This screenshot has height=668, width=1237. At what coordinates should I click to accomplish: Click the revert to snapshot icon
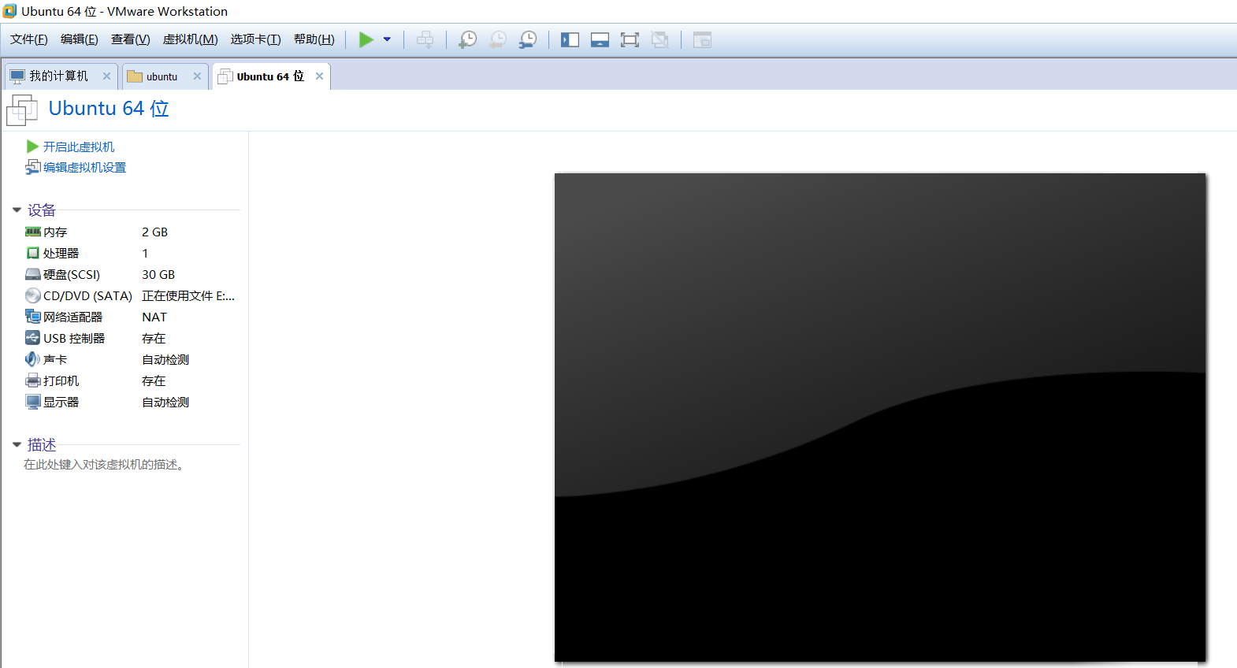pyautogui.click(x=498, y=39)
